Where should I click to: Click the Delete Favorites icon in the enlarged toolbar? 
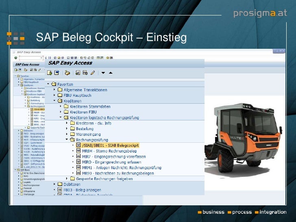point(85,73)
